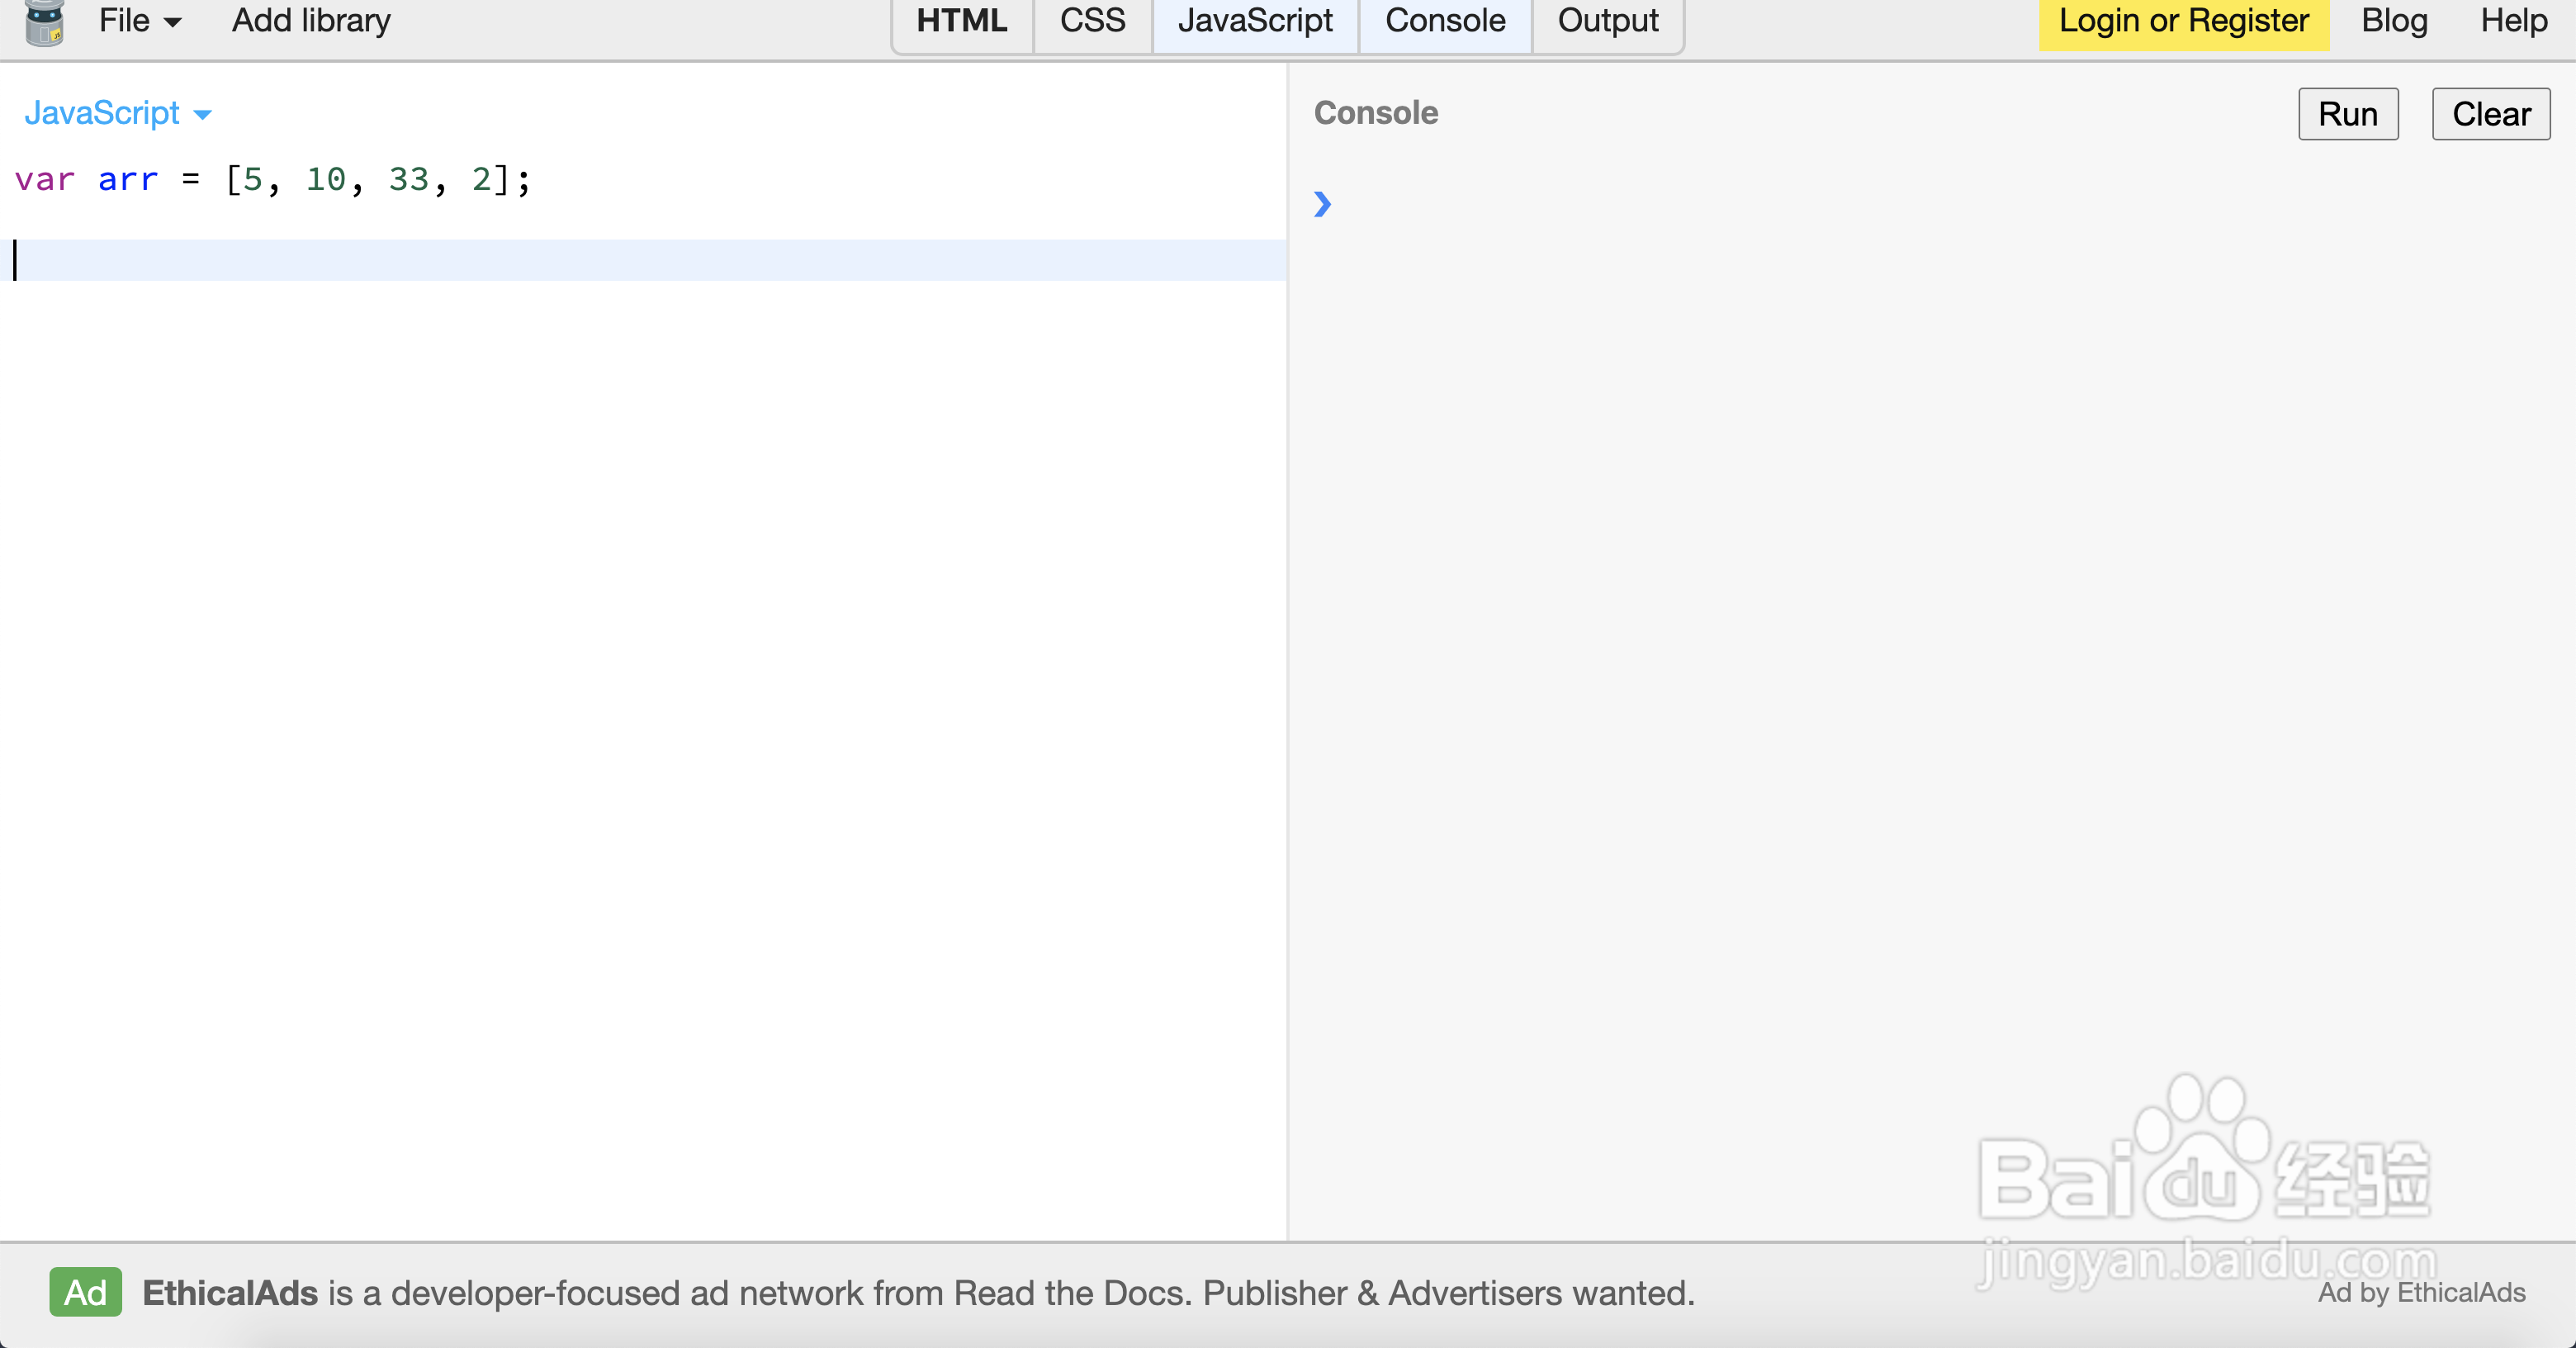
Task: Open the Help link
Action: click(2513, 21)
